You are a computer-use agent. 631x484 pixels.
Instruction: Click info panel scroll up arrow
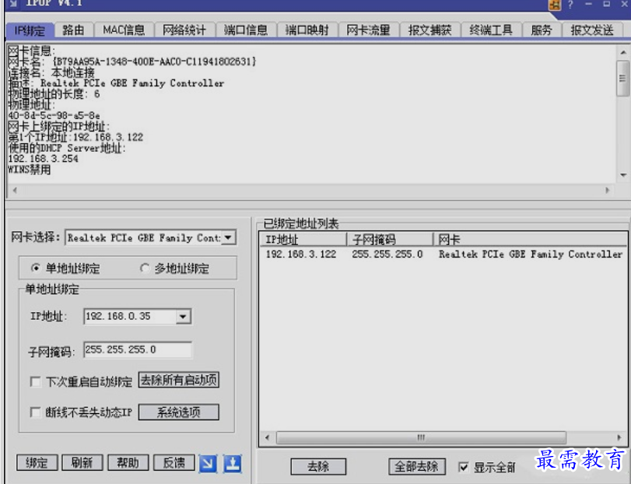coord(623,52)
